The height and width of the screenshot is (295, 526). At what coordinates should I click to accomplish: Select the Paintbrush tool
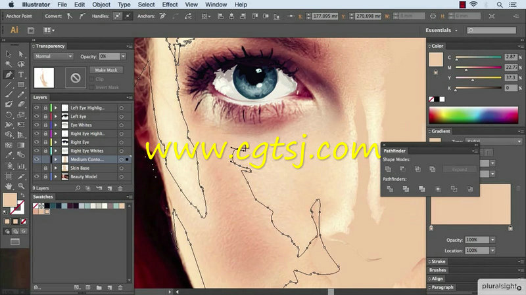(x=9, y=94)
